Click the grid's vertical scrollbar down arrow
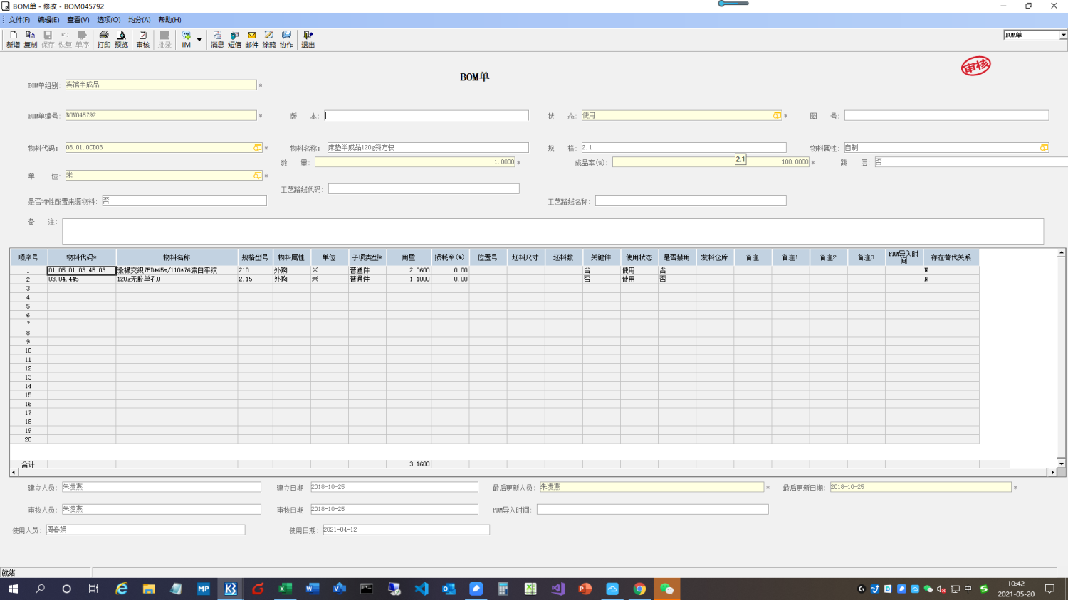Image resolution: width=1068 pixels, height=600 pixels. pyautogui.click(x=1061, y=464)
